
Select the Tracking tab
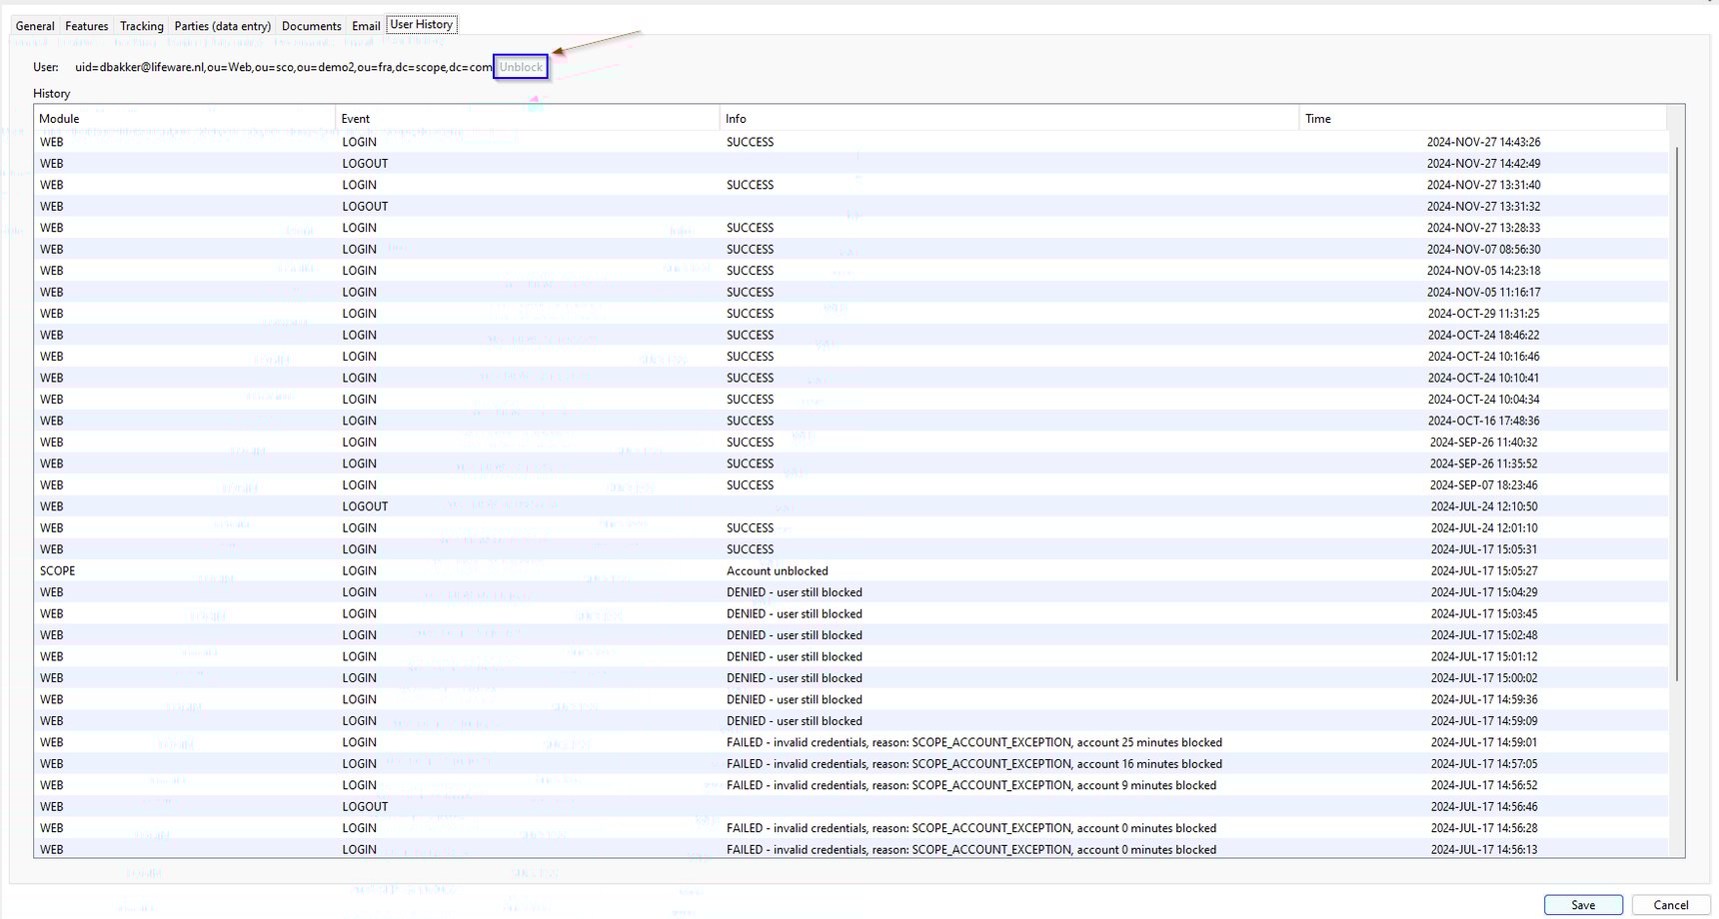140,25
